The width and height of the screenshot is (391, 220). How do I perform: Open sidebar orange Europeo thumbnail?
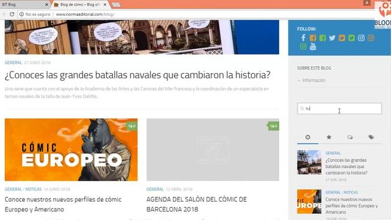[309, 202]
